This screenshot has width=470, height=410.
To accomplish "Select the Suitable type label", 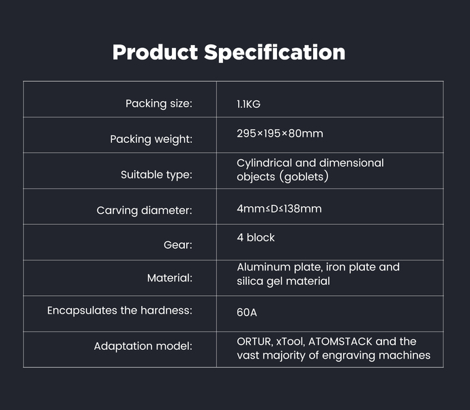I will click(x=156, y=175).
